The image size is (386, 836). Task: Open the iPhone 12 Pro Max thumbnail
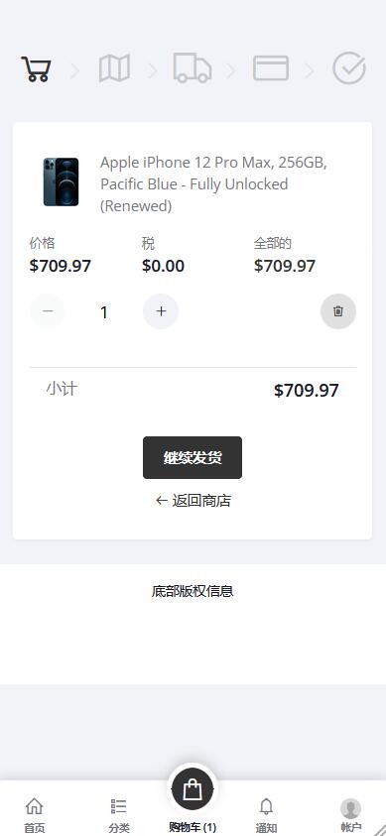coord(61,181)
